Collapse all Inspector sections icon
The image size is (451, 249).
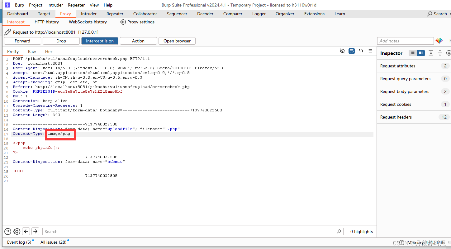[440, 53]
